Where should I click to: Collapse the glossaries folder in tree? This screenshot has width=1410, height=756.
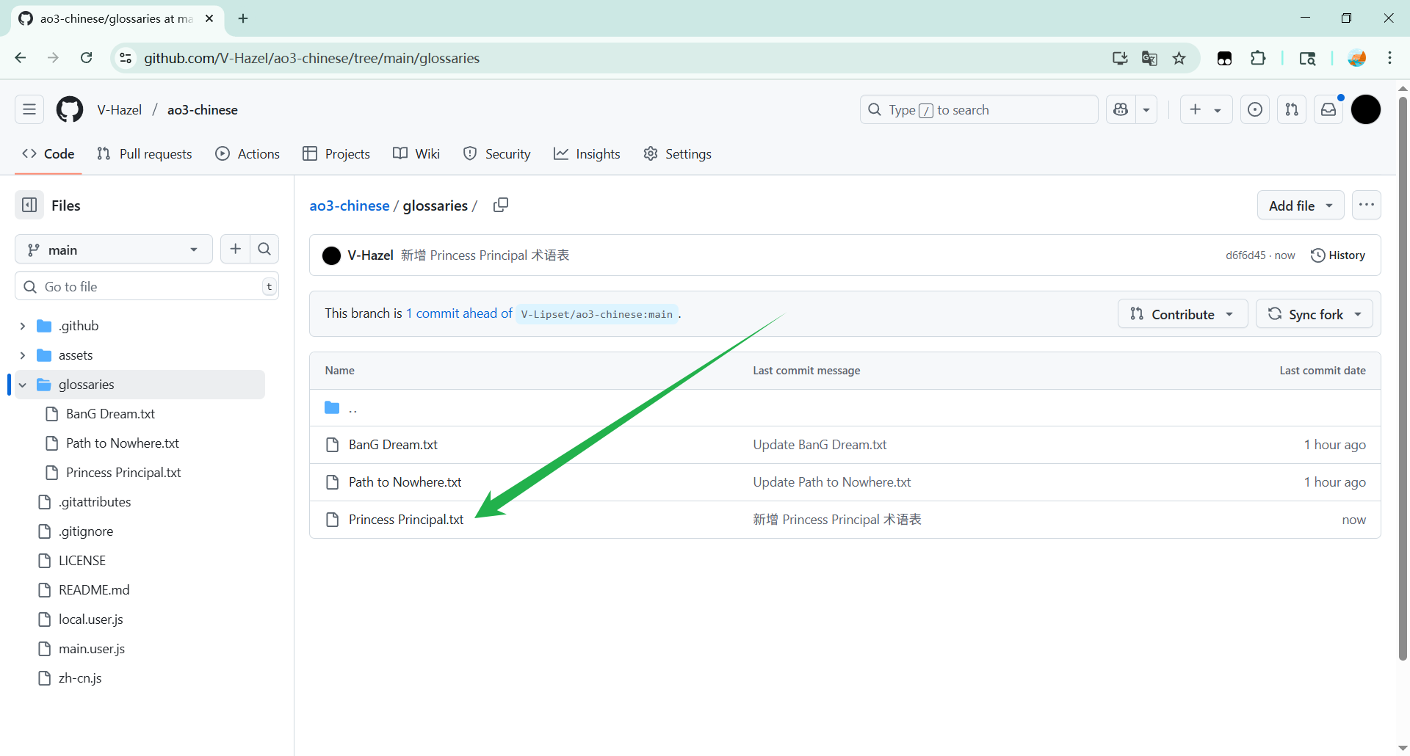[x=23, y=385]
